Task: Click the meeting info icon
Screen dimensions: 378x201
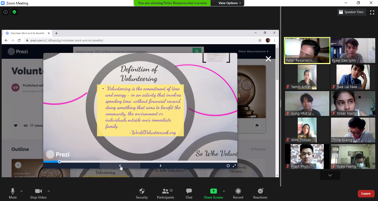Action: click(x=5, y=12)
